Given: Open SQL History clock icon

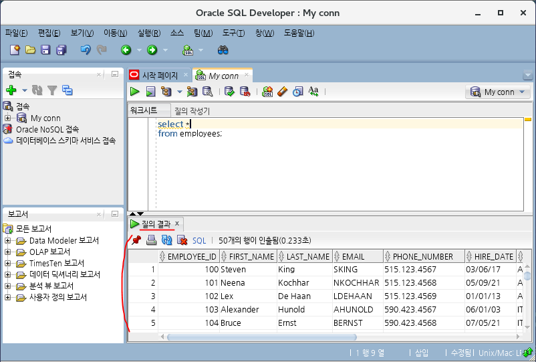Looking at the screenshot, I should pyautogui.click(x=297, y=92).
